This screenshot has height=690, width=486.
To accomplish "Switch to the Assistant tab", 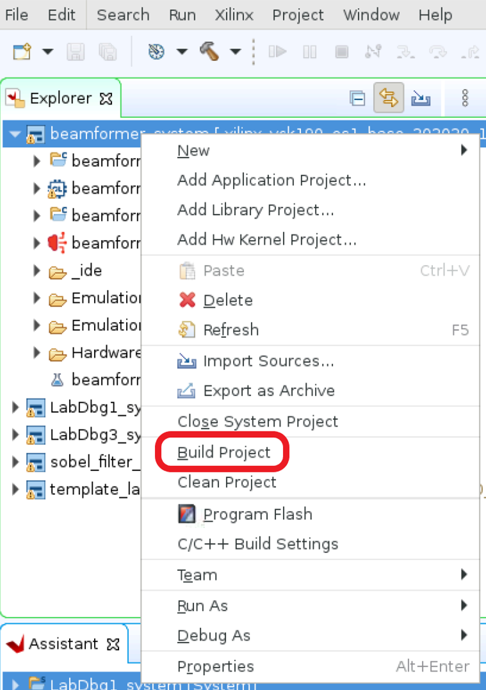I will click(63, 643).
